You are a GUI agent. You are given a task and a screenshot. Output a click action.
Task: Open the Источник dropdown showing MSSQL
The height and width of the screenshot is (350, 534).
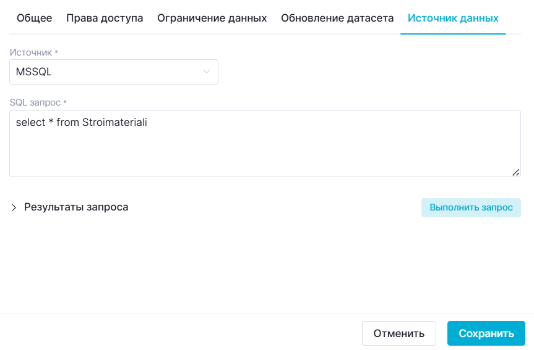point(113,72)
